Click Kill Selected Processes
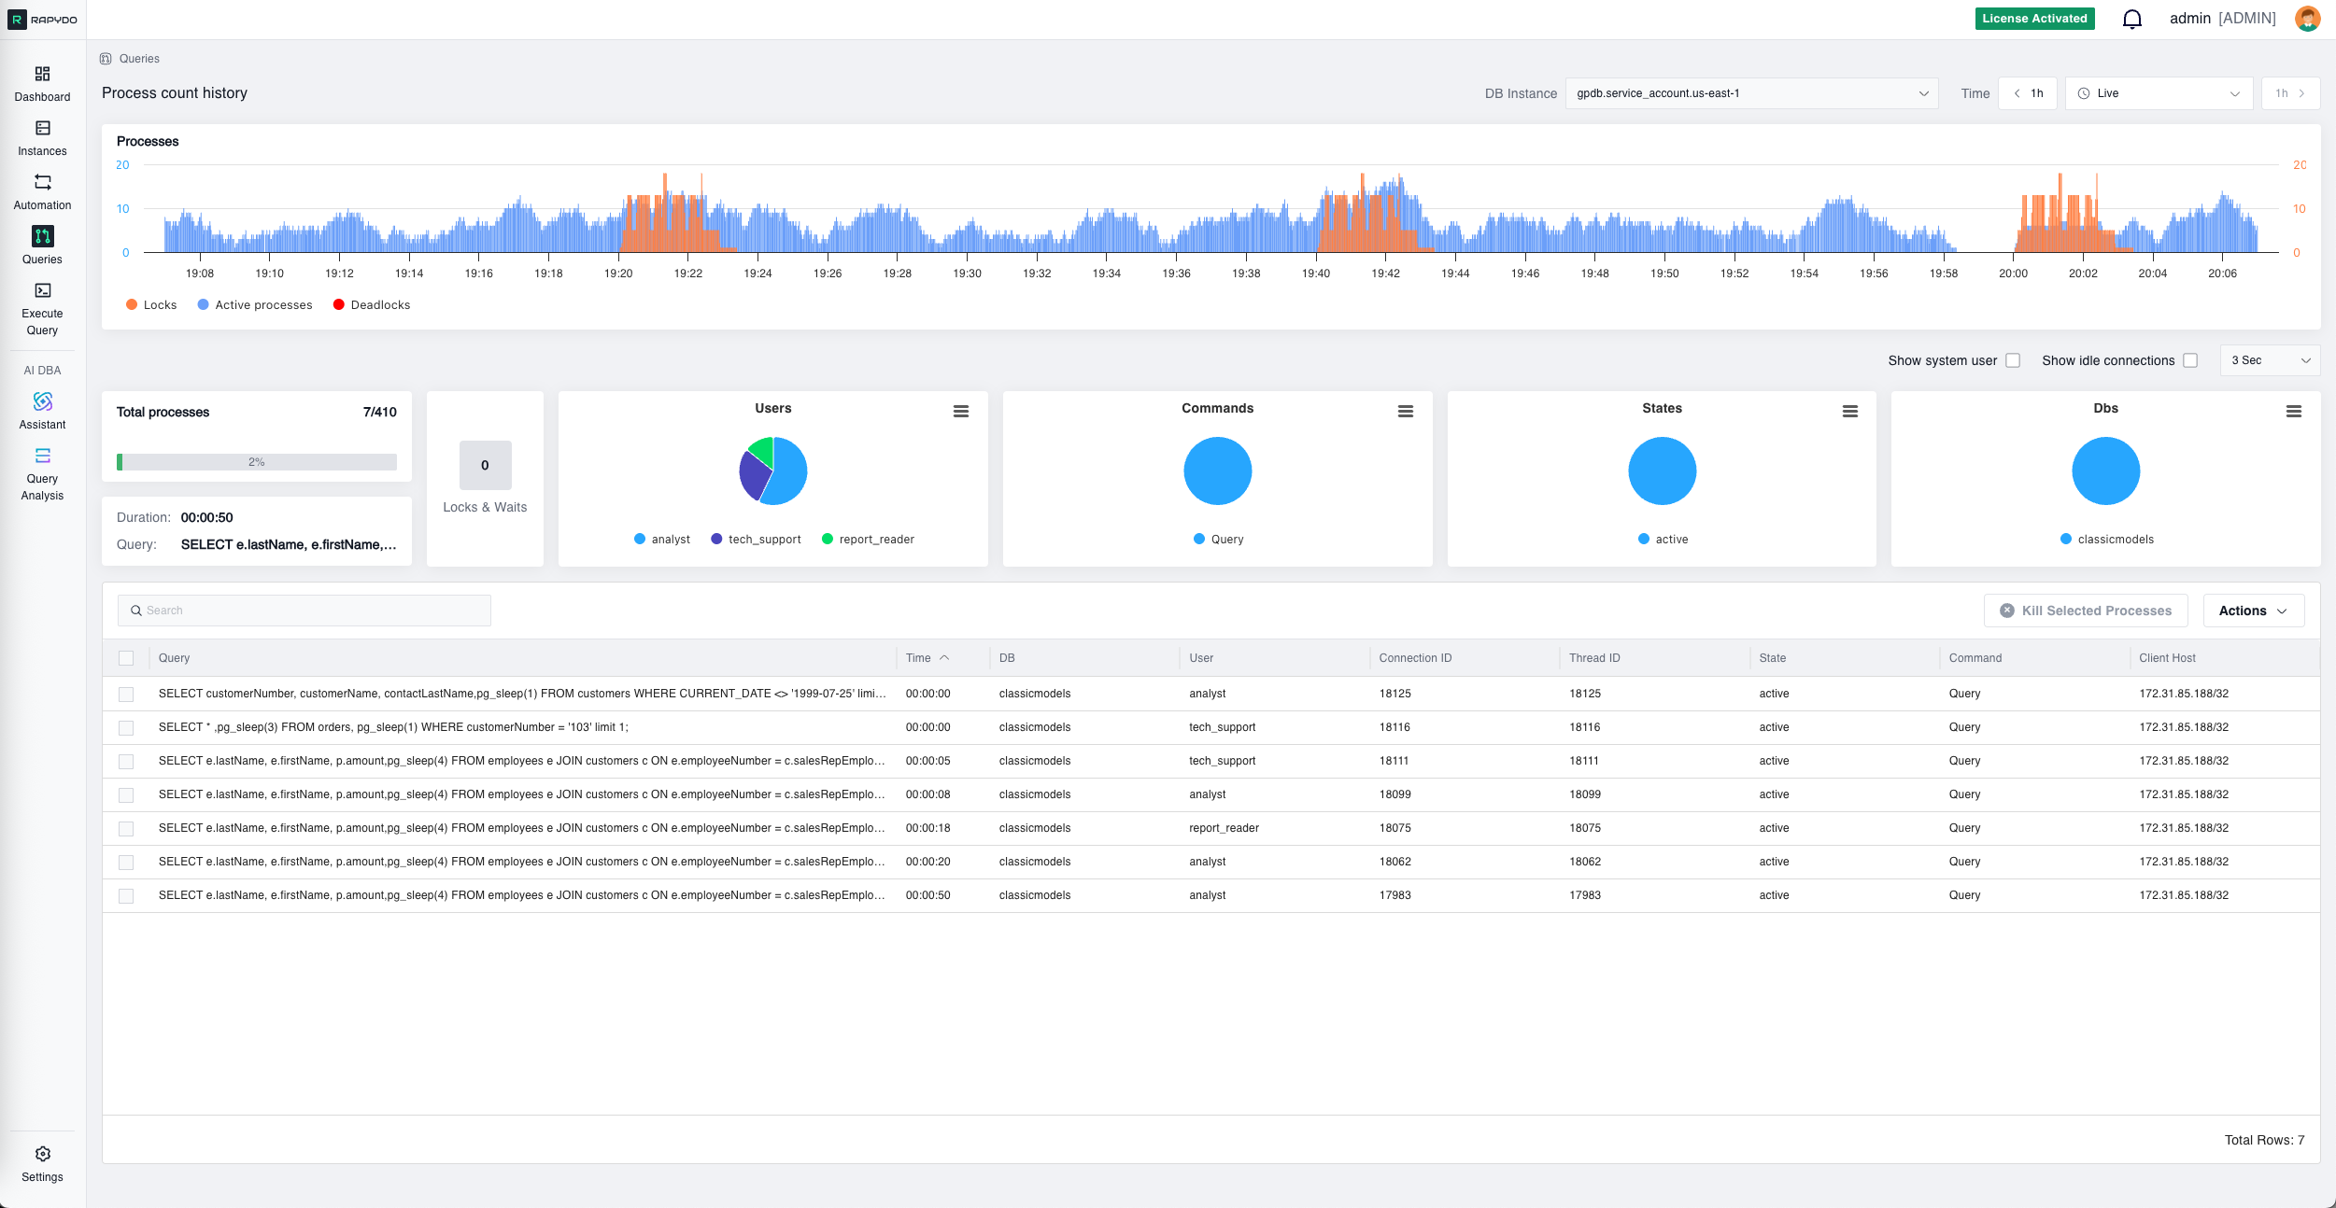Viewport: 2336px width, 1208px height. point(2086,610)
